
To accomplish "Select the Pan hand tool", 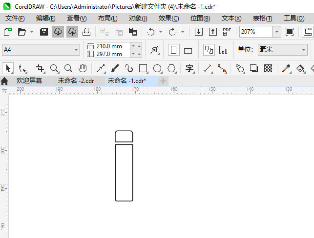I will (83, 68).
